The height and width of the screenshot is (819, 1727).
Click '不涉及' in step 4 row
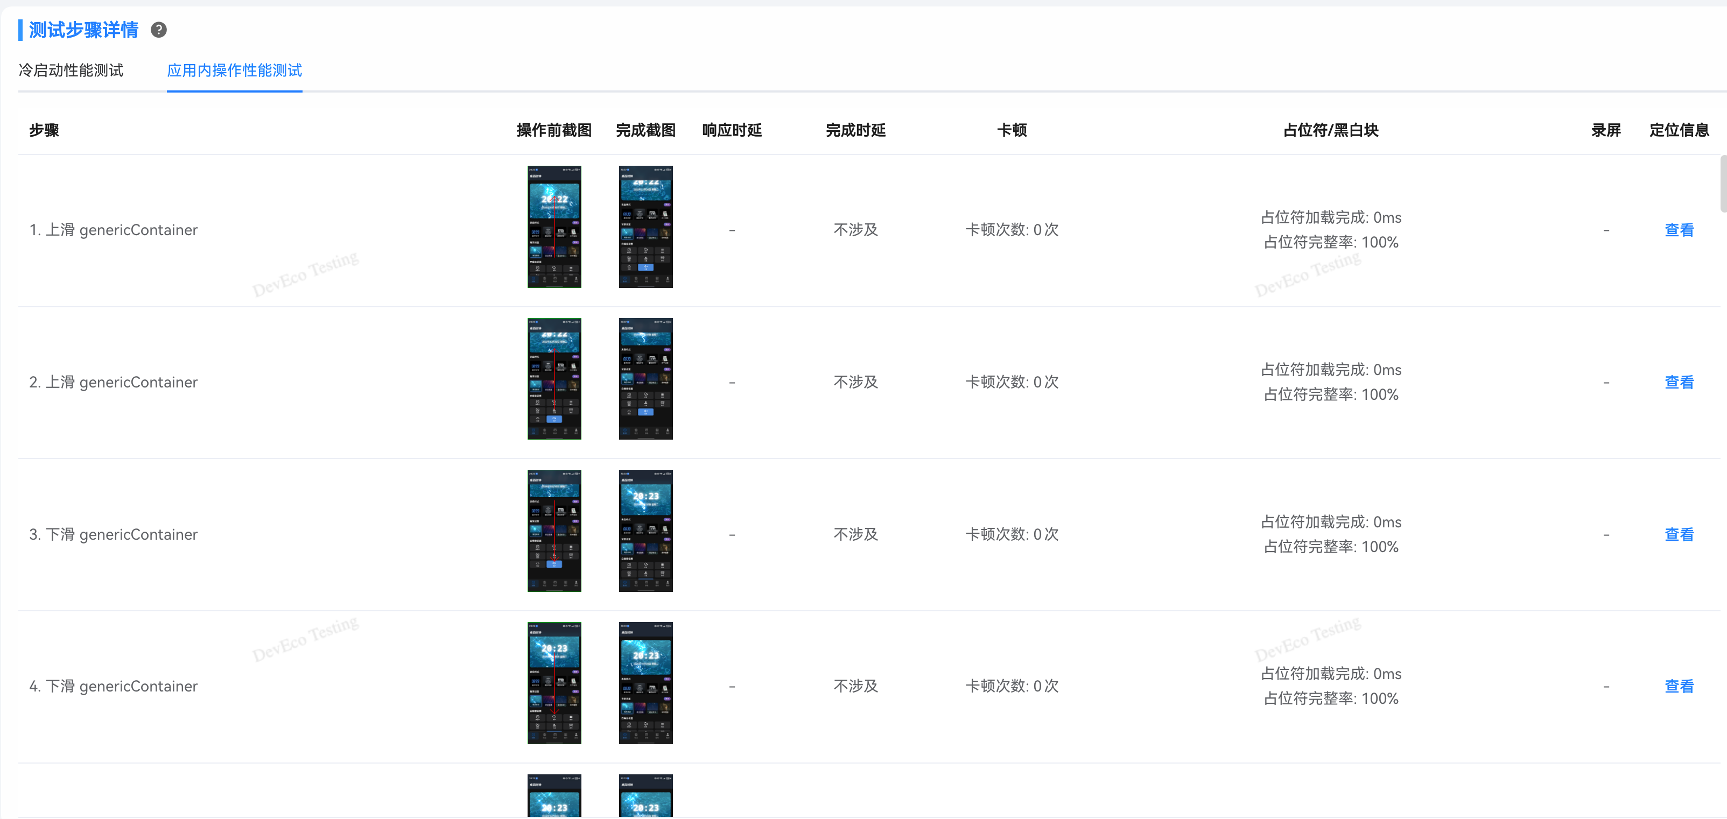click(x=855, y=686)
